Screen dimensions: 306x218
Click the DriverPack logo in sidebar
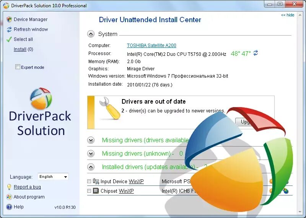tap(41, 98)
